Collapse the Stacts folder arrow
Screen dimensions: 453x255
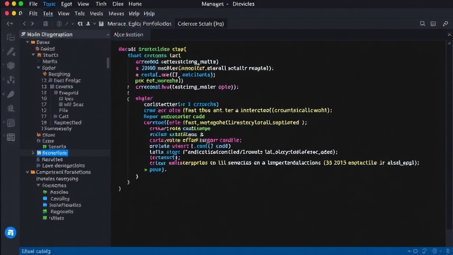click(x=33, y=54)
